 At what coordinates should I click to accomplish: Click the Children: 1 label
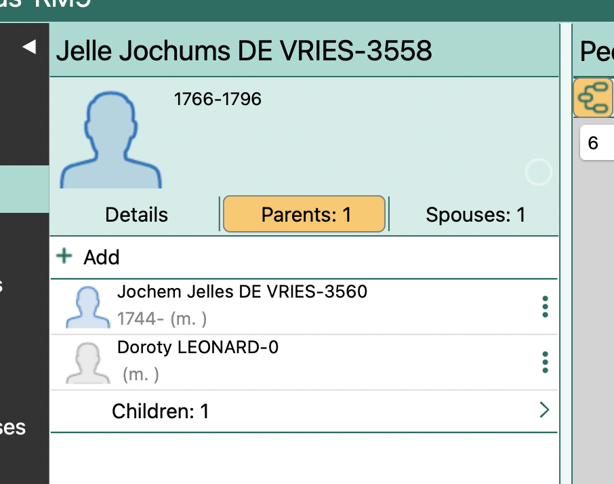click(160, 411)
